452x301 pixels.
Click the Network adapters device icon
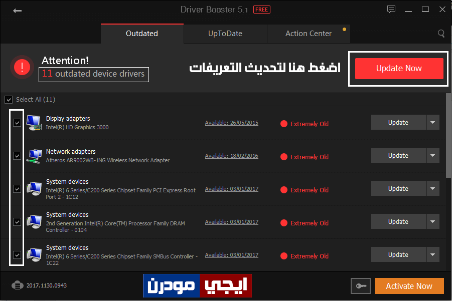pyautogui.click(x=34, y=156)
